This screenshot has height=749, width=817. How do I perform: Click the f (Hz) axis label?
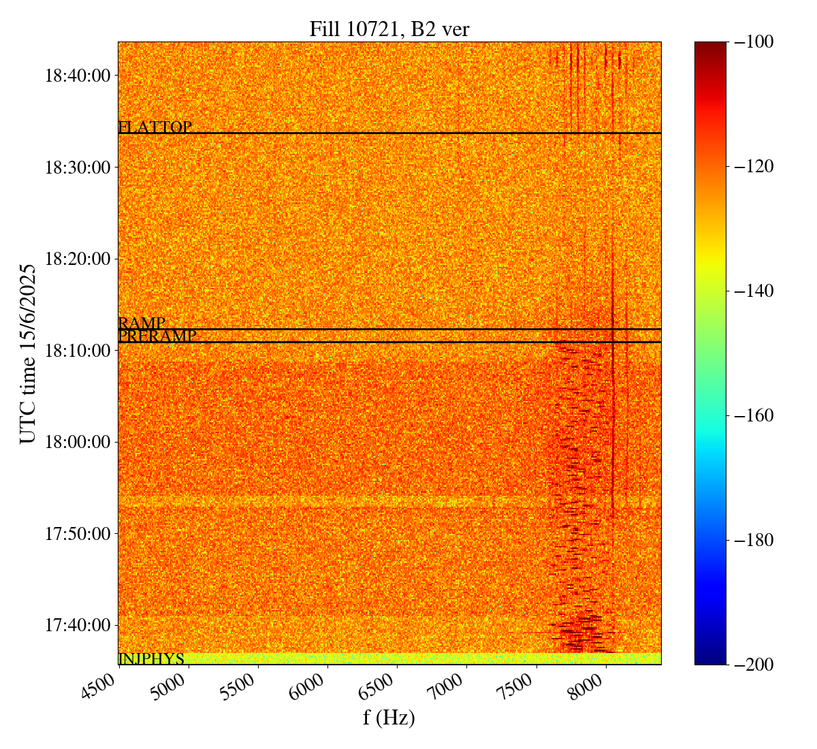point(389,718)
